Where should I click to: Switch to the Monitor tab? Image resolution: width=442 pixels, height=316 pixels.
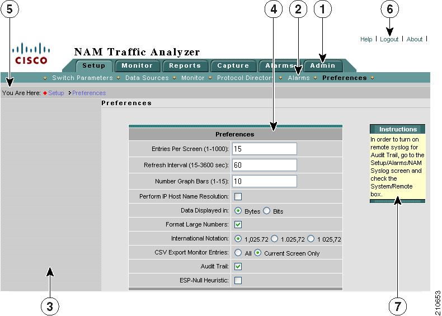point(137,65)
